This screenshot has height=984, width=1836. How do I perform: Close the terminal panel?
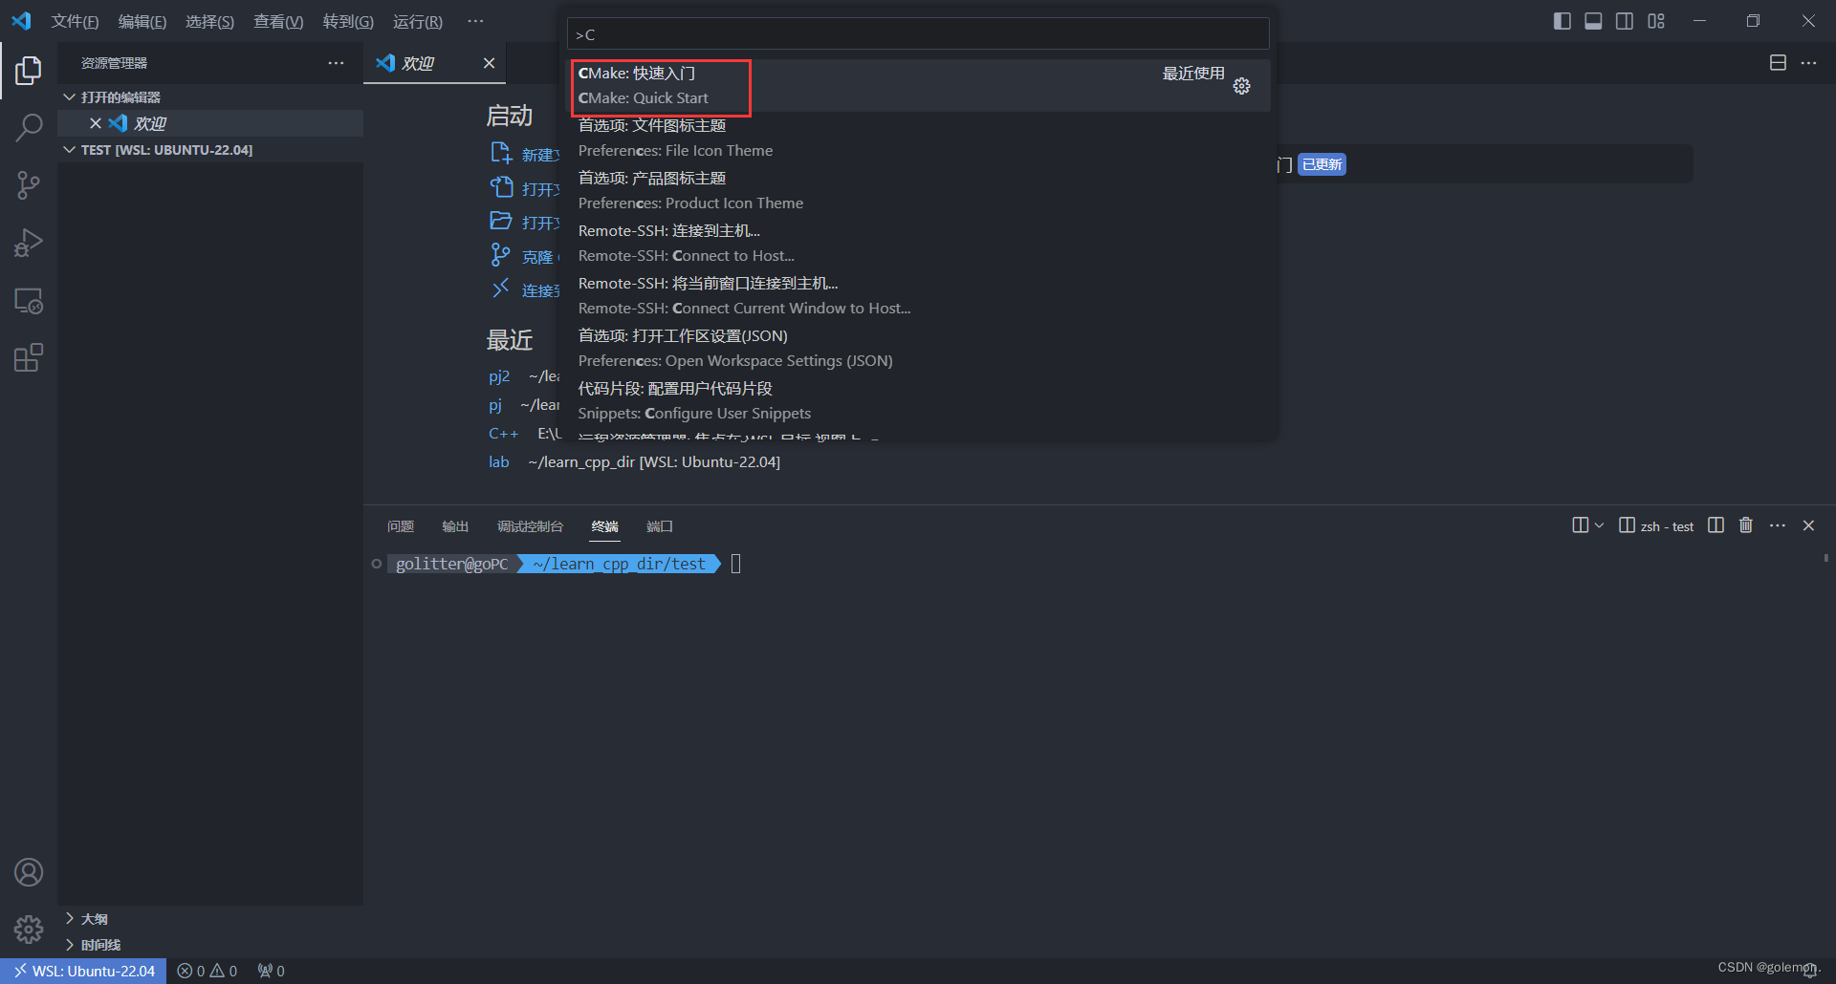(1808, 525)
